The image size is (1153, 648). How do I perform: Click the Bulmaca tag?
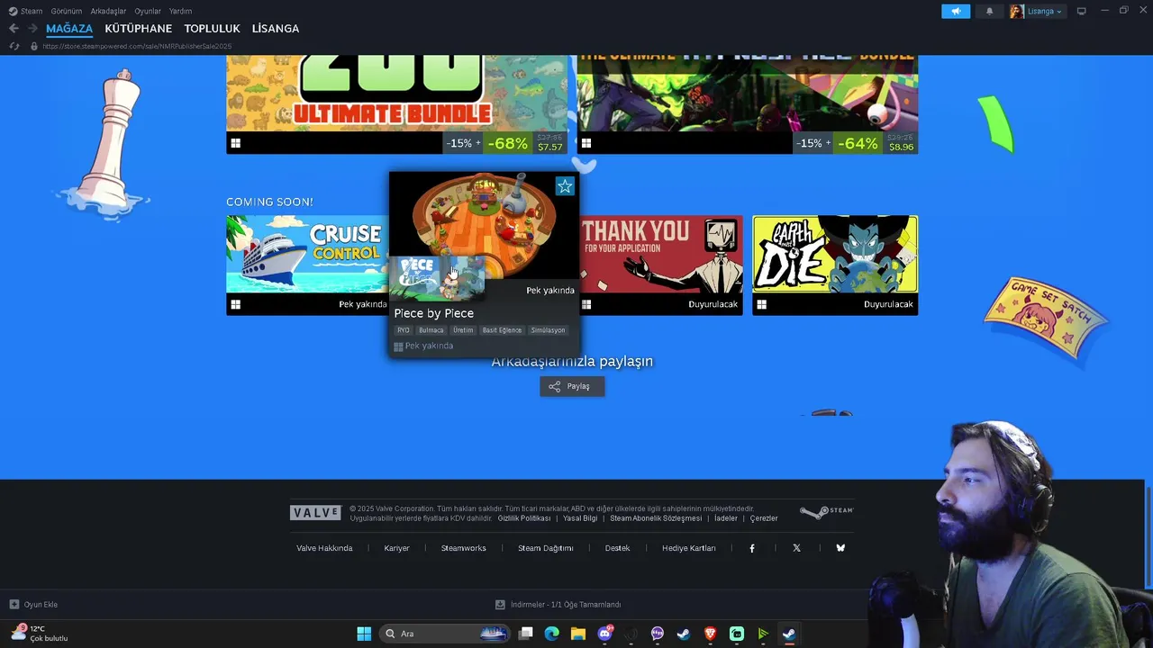[431, 330]
